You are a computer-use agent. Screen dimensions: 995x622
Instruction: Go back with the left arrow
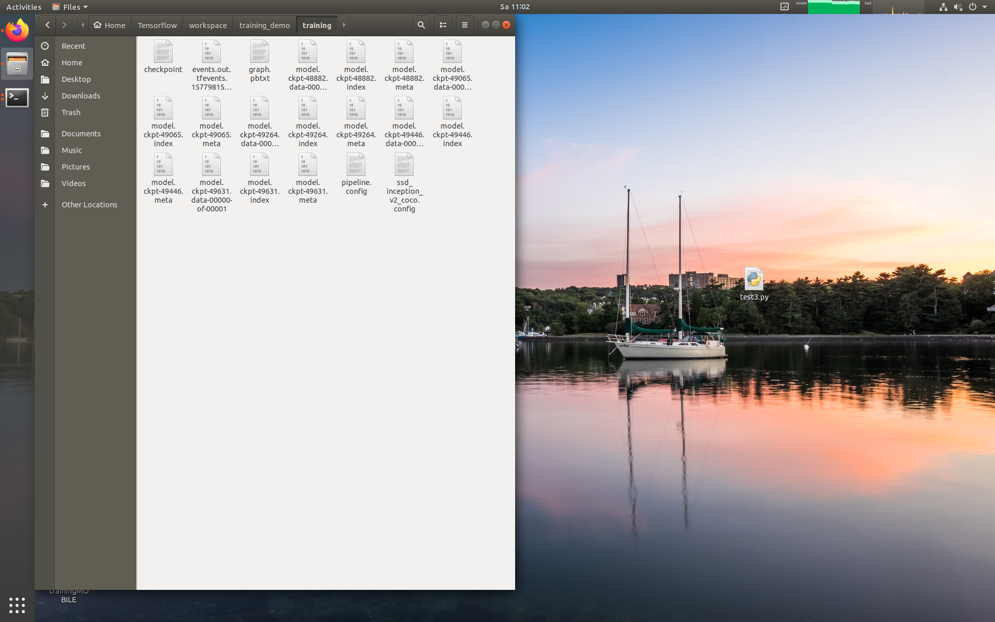(48, 25)
